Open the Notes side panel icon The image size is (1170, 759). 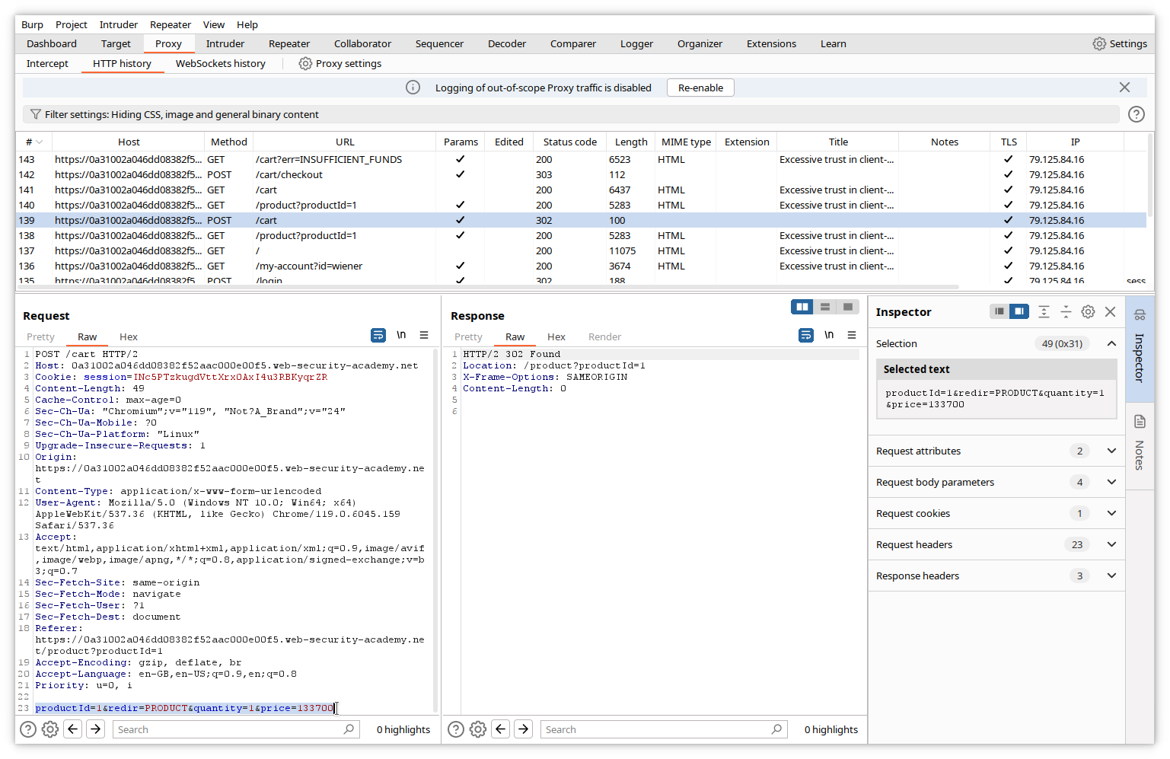coord(1140,422)
